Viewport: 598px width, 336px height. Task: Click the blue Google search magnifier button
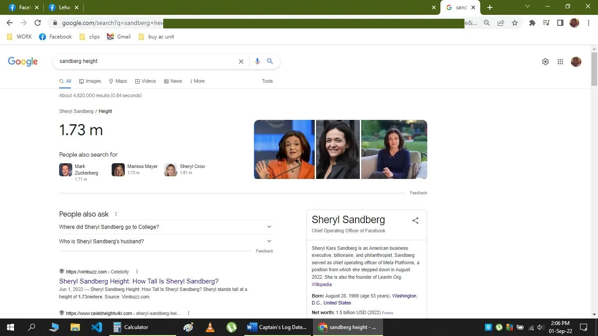point(270,61)
